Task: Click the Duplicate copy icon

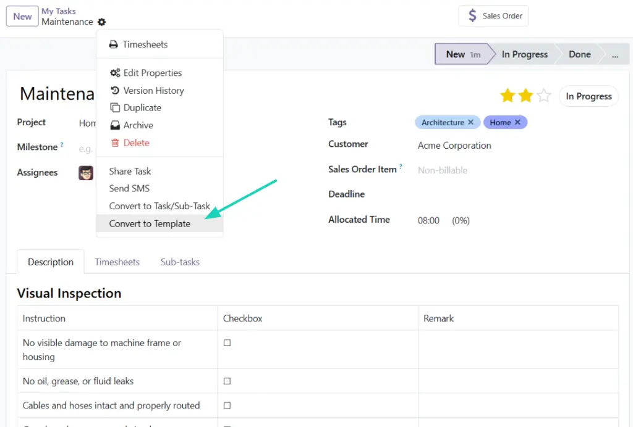Action: 115,107
